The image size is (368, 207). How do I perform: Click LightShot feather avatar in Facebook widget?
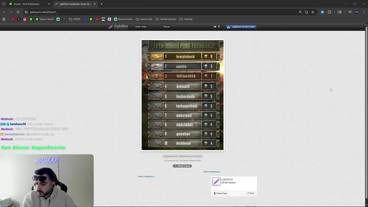coord(216,182)
